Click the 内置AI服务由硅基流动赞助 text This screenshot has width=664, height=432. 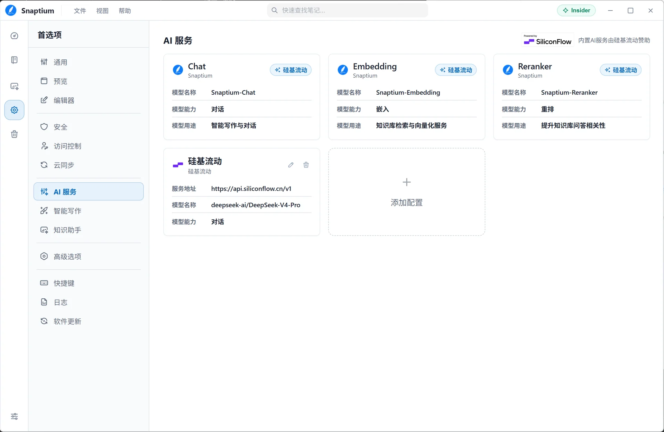coord(614,40)
